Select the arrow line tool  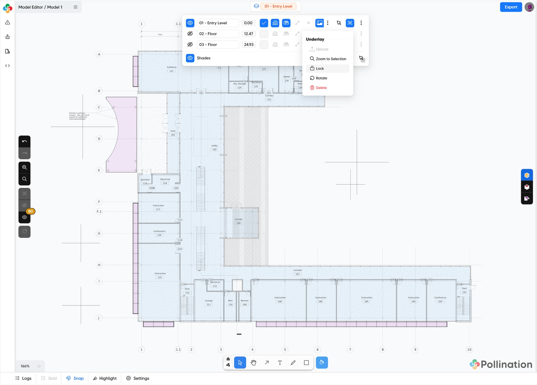(x=267, y=363)
